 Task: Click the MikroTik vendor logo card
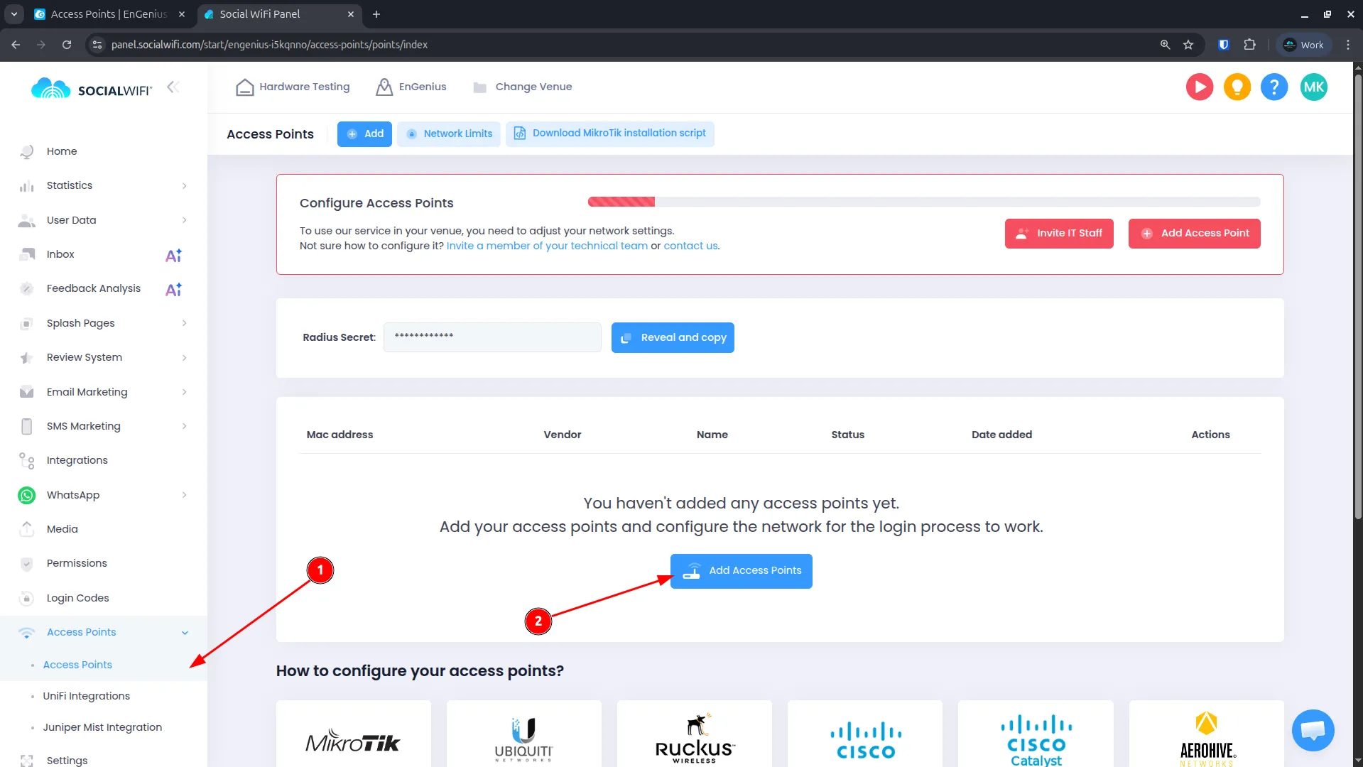[x=353, y=735]
